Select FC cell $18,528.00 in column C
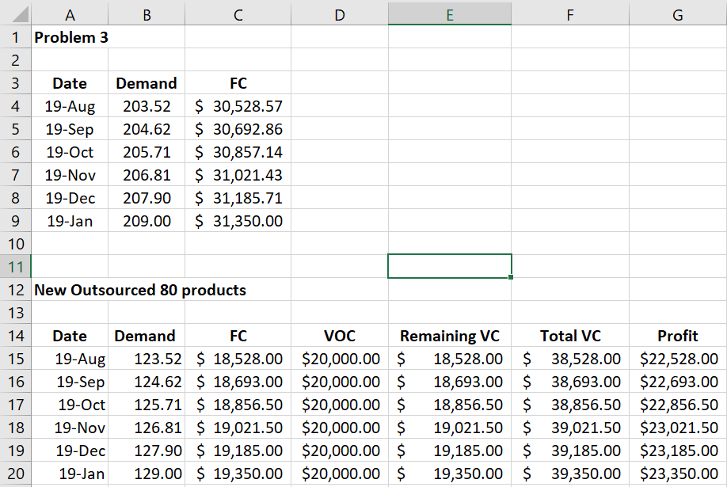The height and width of the screenshot is (487, 727). (x=238, y=359)
